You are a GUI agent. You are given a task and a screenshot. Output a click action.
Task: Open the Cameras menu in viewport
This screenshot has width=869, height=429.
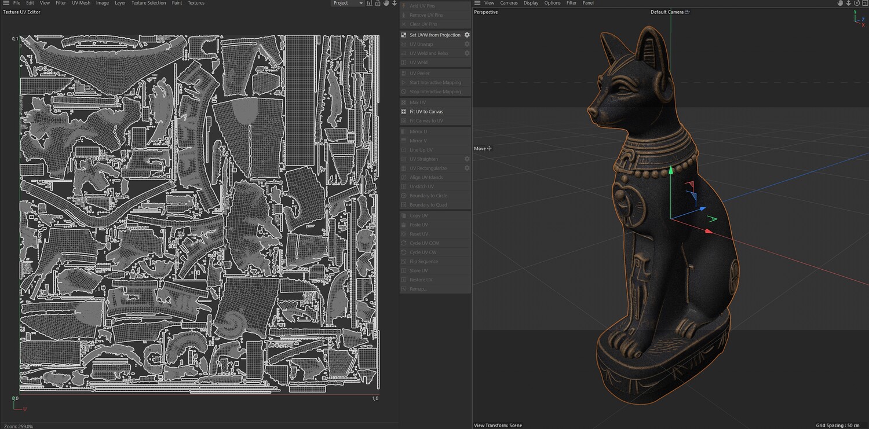pos(509,3)
